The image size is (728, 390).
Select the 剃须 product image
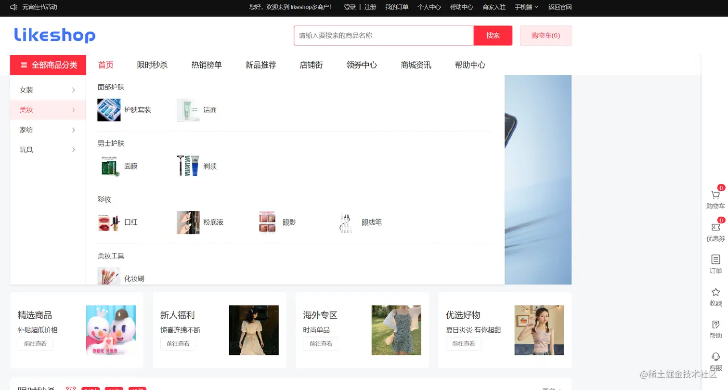click(x=188, y=166)
